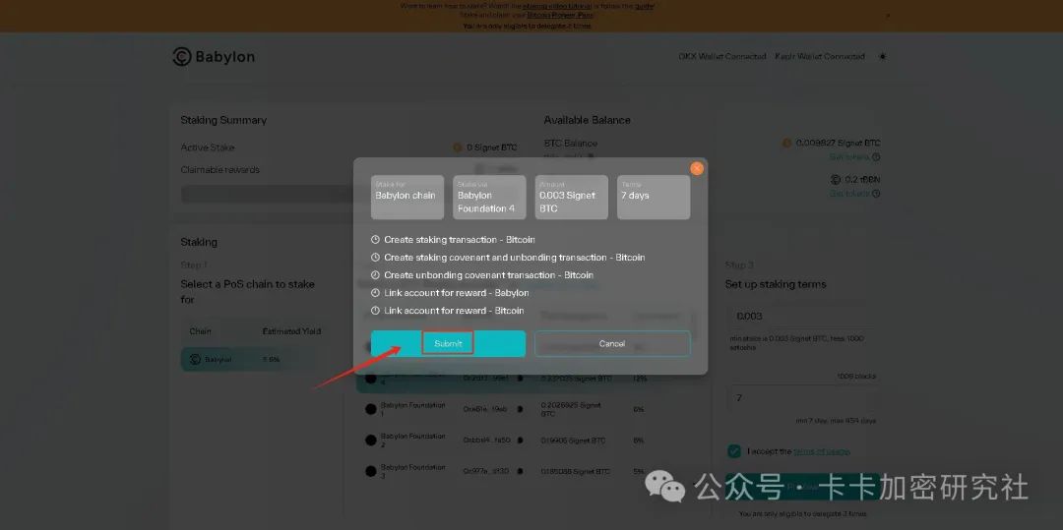
Task: Click clock icon for Link account - Babylon
Action: click(376, 293)
